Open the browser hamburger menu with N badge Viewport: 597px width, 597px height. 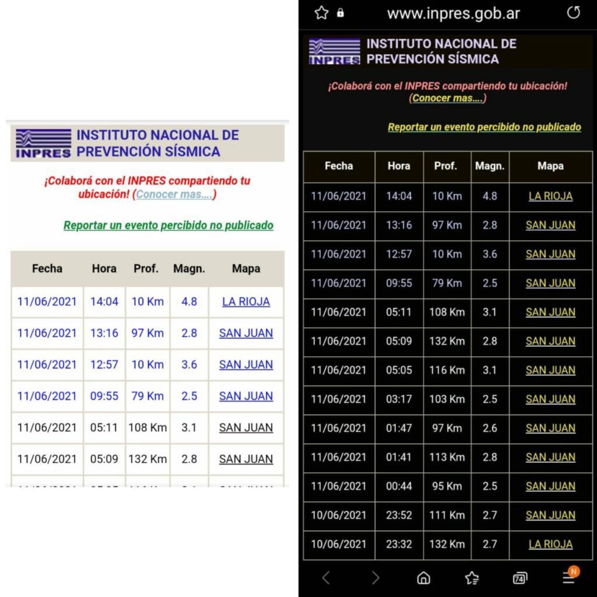[x=570, y=575]
